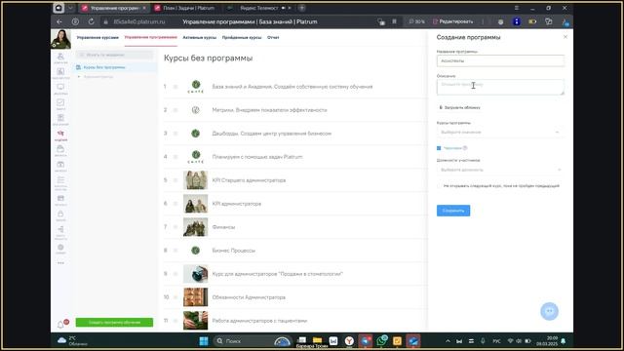This screenshot has height=351, width=624.
Task: Open the browser tab list chevron
Action: [71, 8]
